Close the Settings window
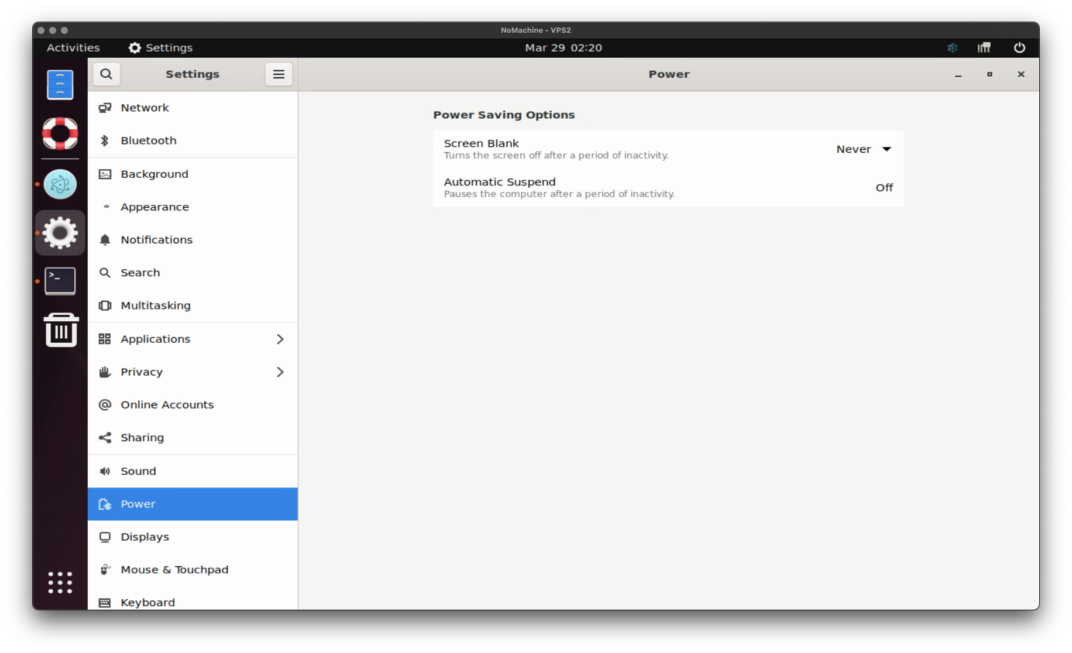 1021,74
